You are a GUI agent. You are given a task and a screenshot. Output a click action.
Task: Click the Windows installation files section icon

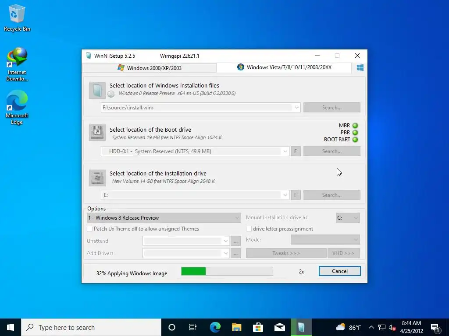97,90
